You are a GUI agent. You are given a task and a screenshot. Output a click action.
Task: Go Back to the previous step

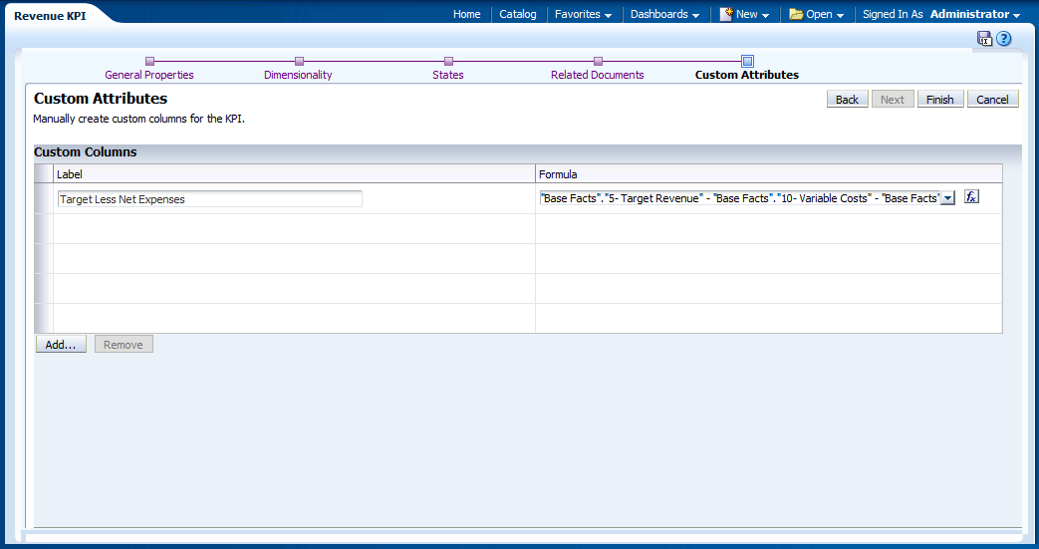tap(847, 100)
